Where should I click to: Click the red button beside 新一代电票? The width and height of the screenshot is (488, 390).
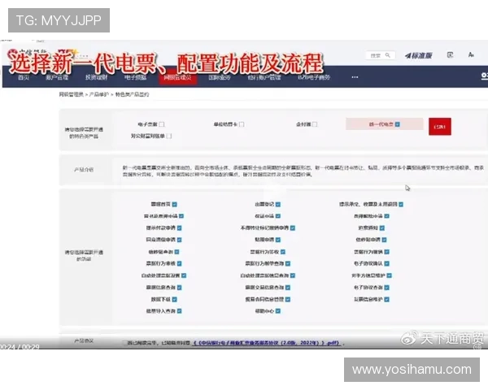(440, 127)
